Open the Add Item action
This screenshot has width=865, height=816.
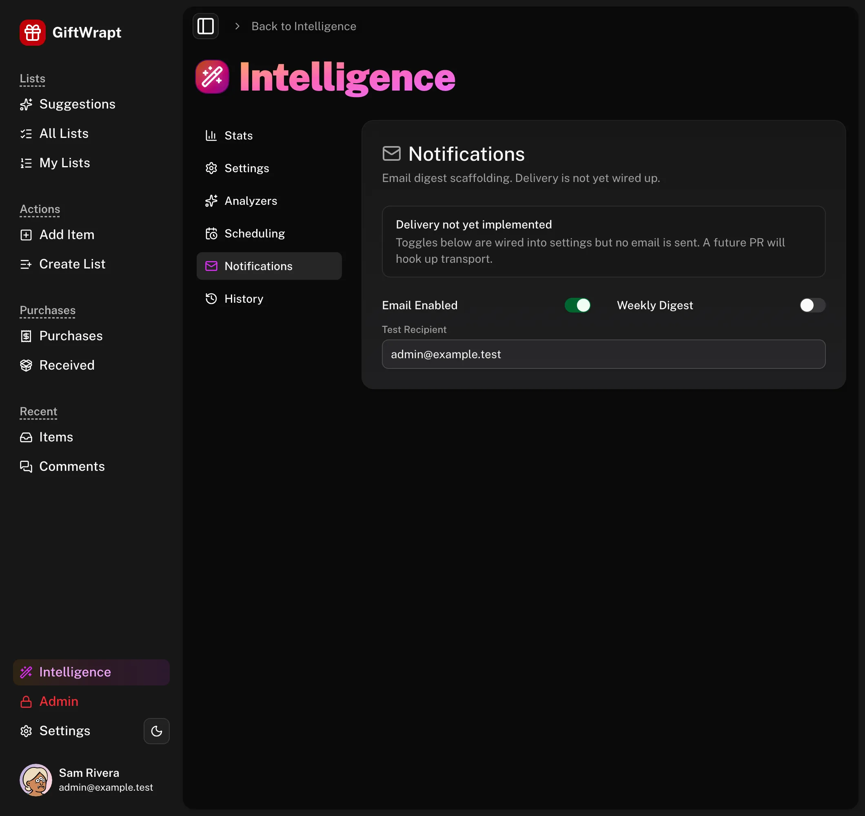[x=91, y=235]
